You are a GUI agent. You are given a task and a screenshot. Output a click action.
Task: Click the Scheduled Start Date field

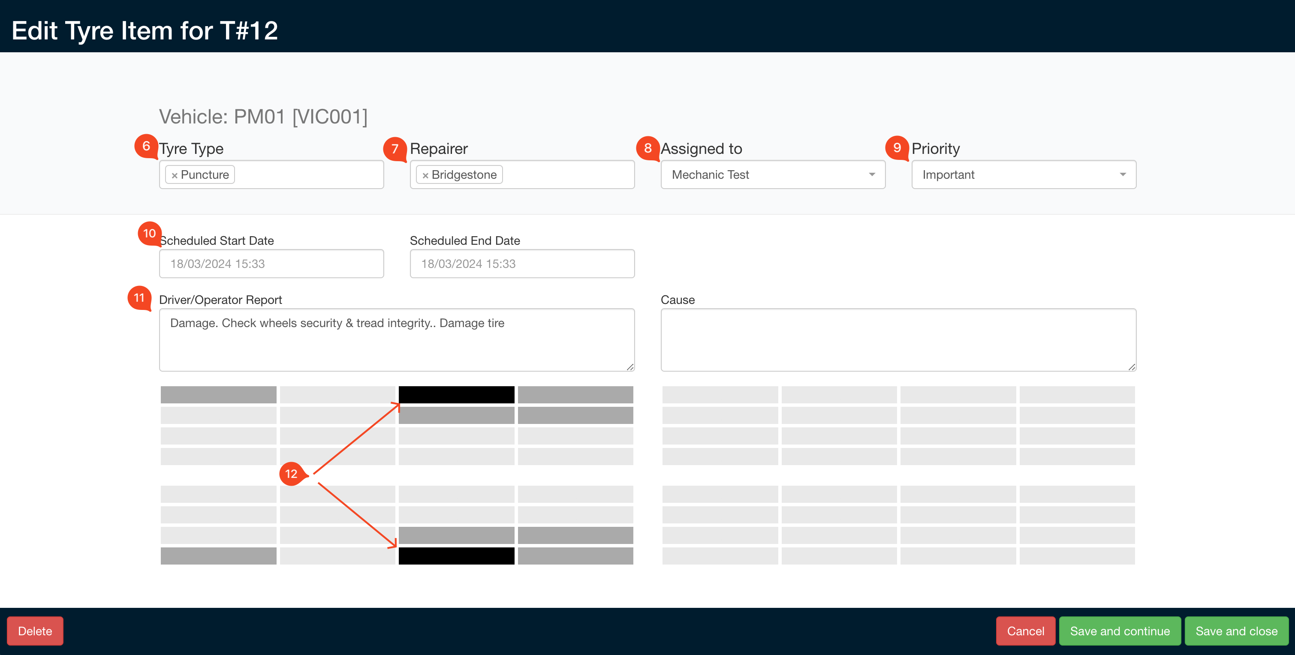pyautogui.click(x=271, y=263)
